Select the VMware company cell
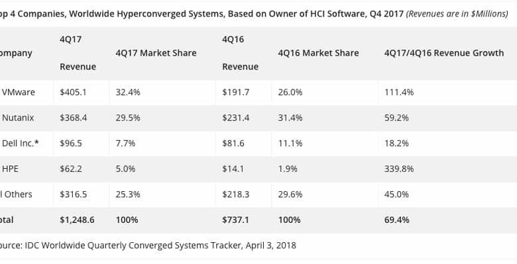The height and width of the screenshot is (264, 517). coord(19,92)
